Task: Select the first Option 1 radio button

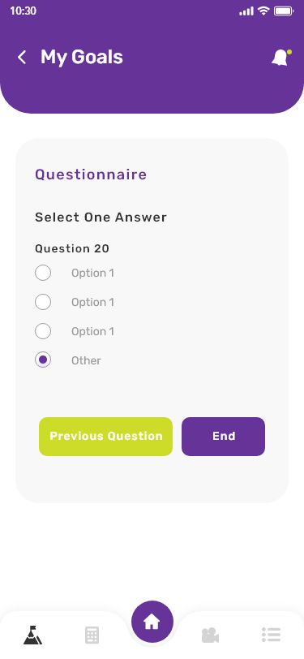Action: (x=43, y=273)
